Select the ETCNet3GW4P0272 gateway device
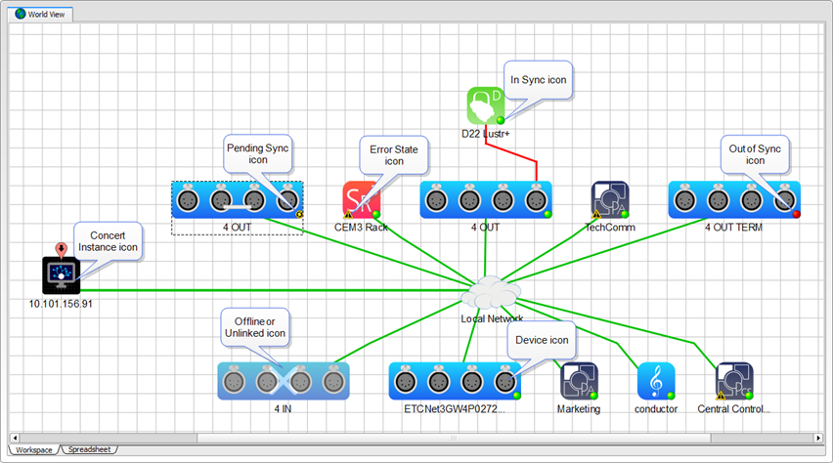The width and height of the screenshot is (833, 463). click(455, 381)
